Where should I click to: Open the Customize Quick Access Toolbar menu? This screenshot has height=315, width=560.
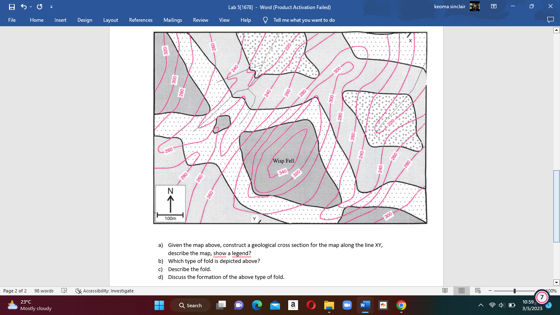click(51, 7)
